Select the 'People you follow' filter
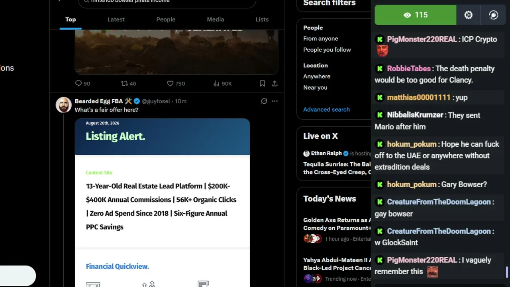Image resolution: width=510 pixels, height=287 pixels. pyautogui.click(x=327, y=50)
